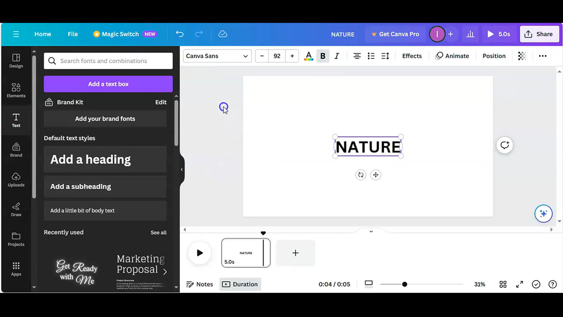Open Magic Switch
The width and height of the screenshot is (563, 317).
125,34
